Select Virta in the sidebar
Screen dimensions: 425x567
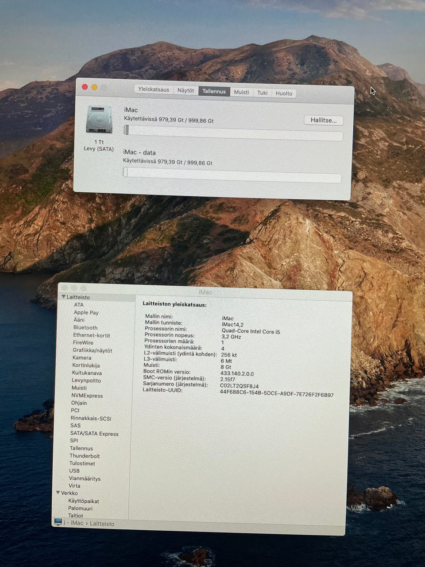pos(74,485)
